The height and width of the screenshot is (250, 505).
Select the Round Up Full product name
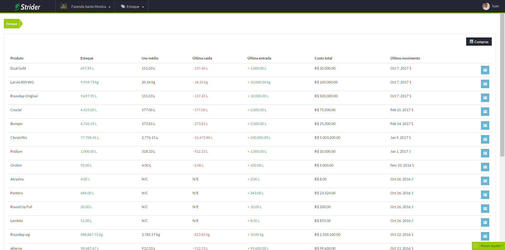(21, 207)
